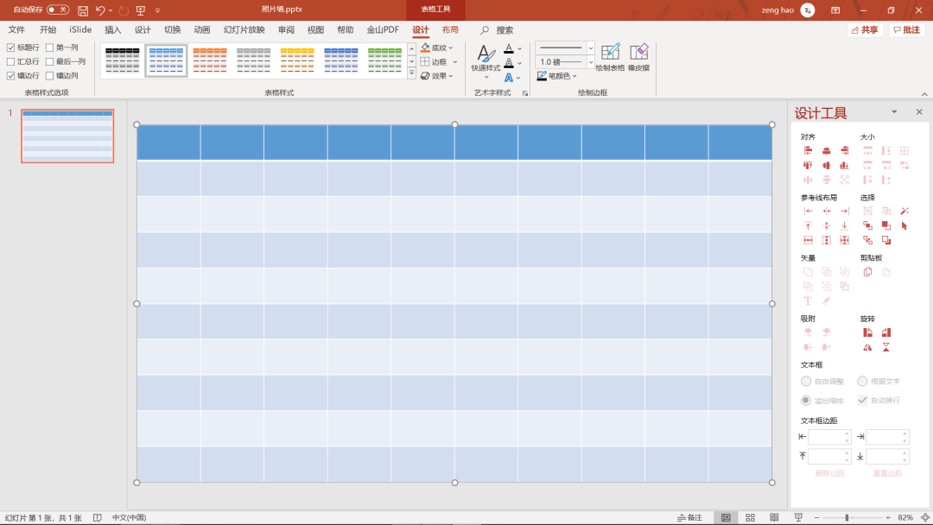Start slideshow from beginning icon in title bar

coord(141,10)
